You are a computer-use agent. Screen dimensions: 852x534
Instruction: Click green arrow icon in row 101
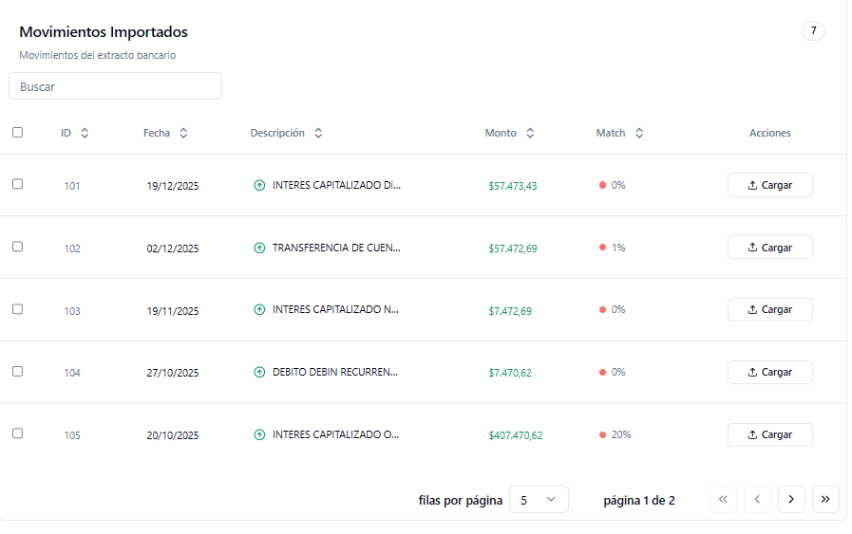coord(259,186)
